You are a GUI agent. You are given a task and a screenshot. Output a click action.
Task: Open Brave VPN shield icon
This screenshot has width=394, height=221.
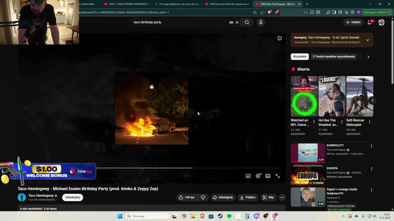coord(352,12)
